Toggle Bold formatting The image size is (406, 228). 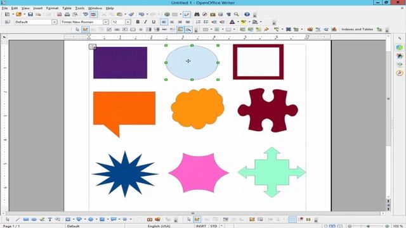(x=138, y=22)
